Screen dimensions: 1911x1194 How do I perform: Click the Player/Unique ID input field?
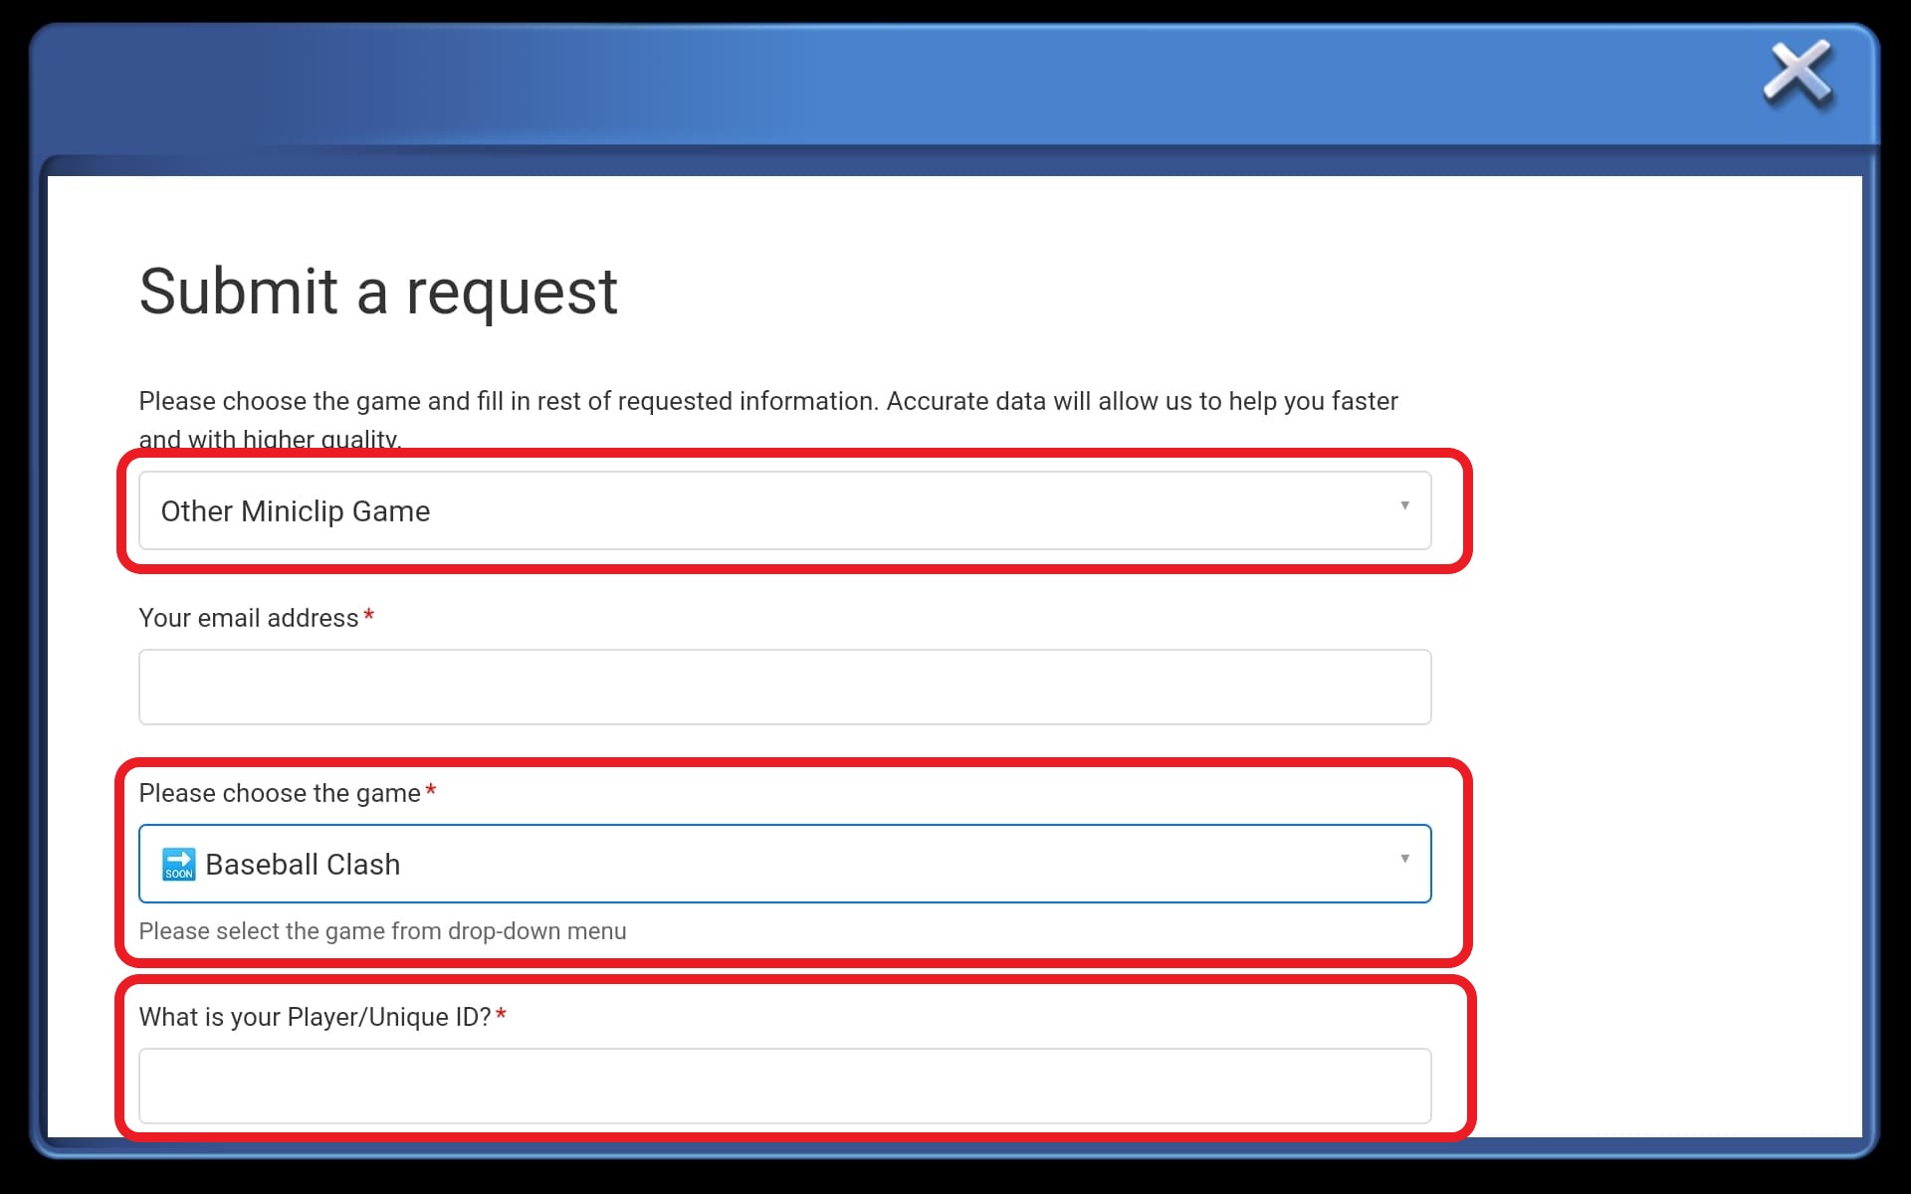click(x=784, y=1086)
